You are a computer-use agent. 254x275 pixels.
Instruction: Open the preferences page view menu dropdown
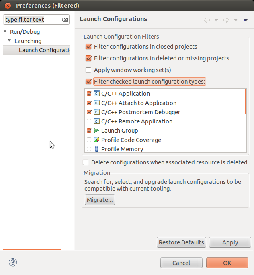245,20
